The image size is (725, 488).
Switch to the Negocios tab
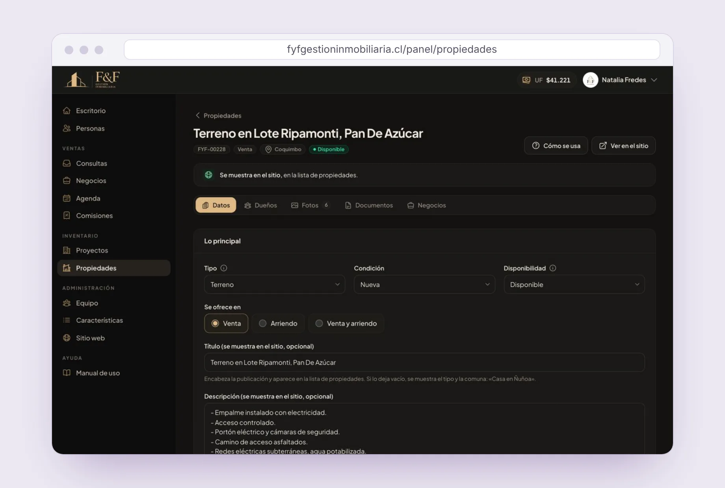[427, 205]
